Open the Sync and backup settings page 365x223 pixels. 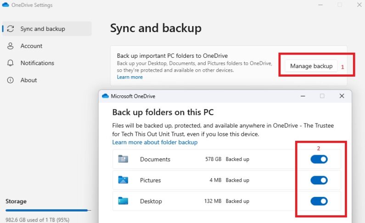pos(47,28)
